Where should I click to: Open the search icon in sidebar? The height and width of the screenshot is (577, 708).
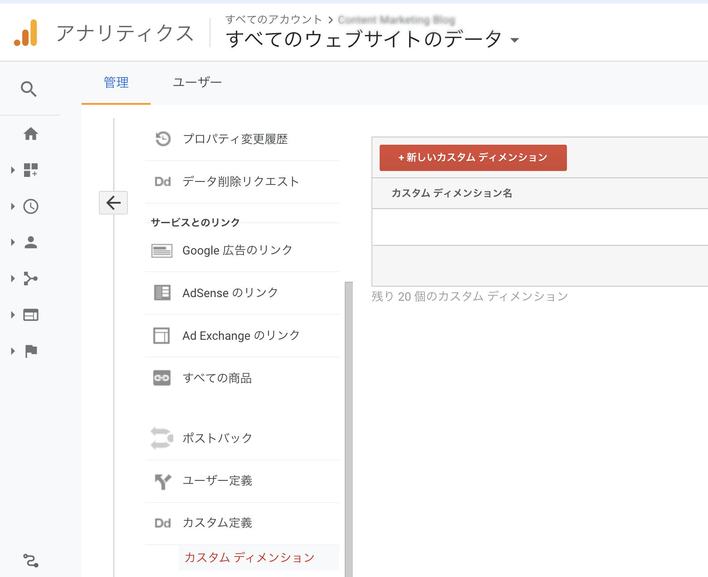point(29,89)
